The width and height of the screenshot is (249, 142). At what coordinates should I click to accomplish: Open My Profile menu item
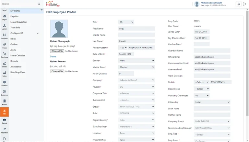[15, 11]
